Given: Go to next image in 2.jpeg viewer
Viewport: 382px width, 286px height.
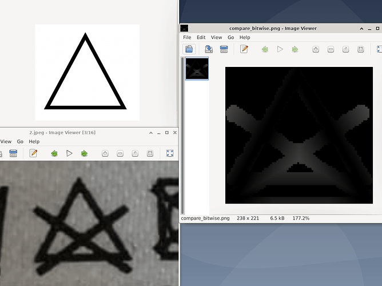Looking at the screenshot, I should [x=84, y=153].
